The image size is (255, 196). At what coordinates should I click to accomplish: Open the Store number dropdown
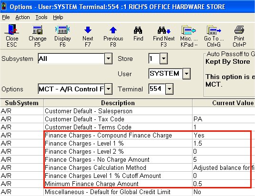(163, 59)
